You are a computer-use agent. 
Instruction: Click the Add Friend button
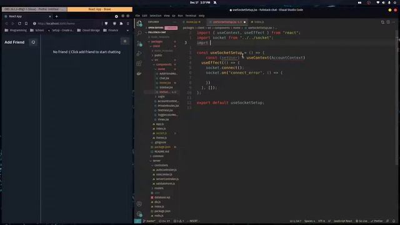[14, 42]
